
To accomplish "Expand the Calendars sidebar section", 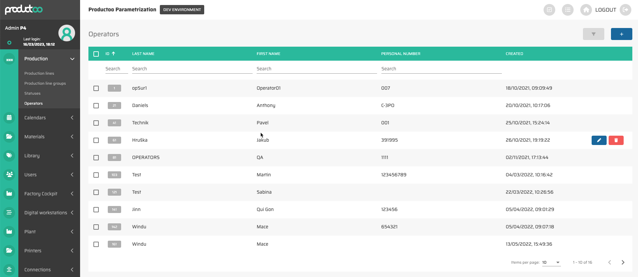I will (x=49, y=118).
